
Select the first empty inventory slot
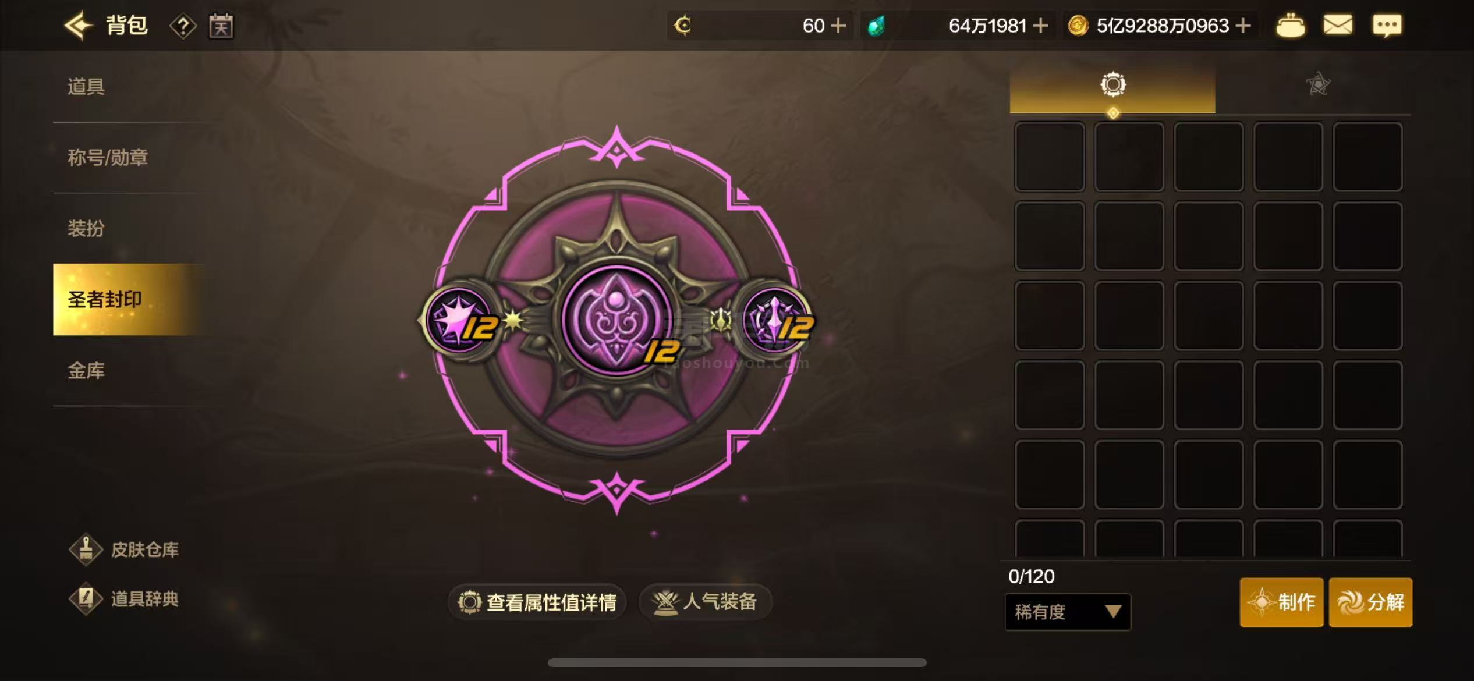1050,157
